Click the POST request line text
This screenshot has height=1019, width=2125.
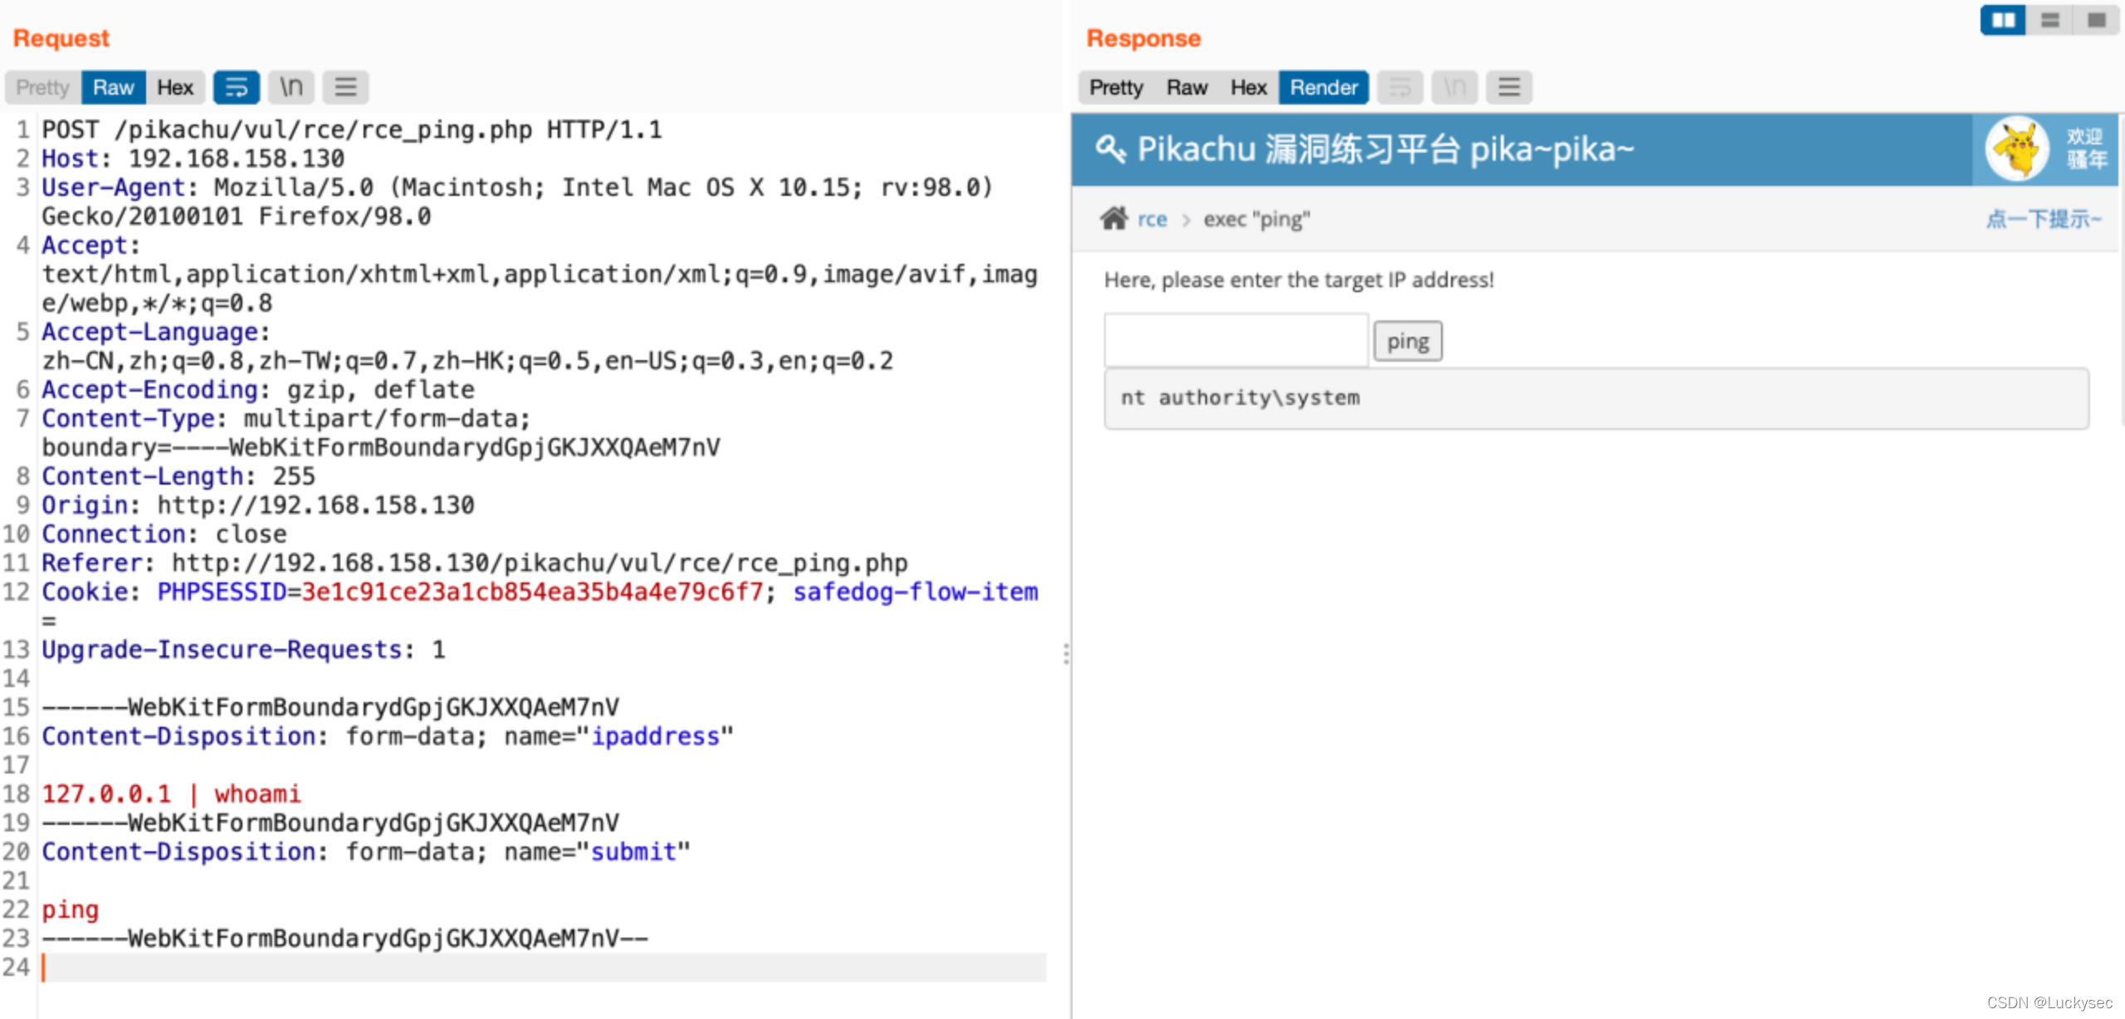352,130
